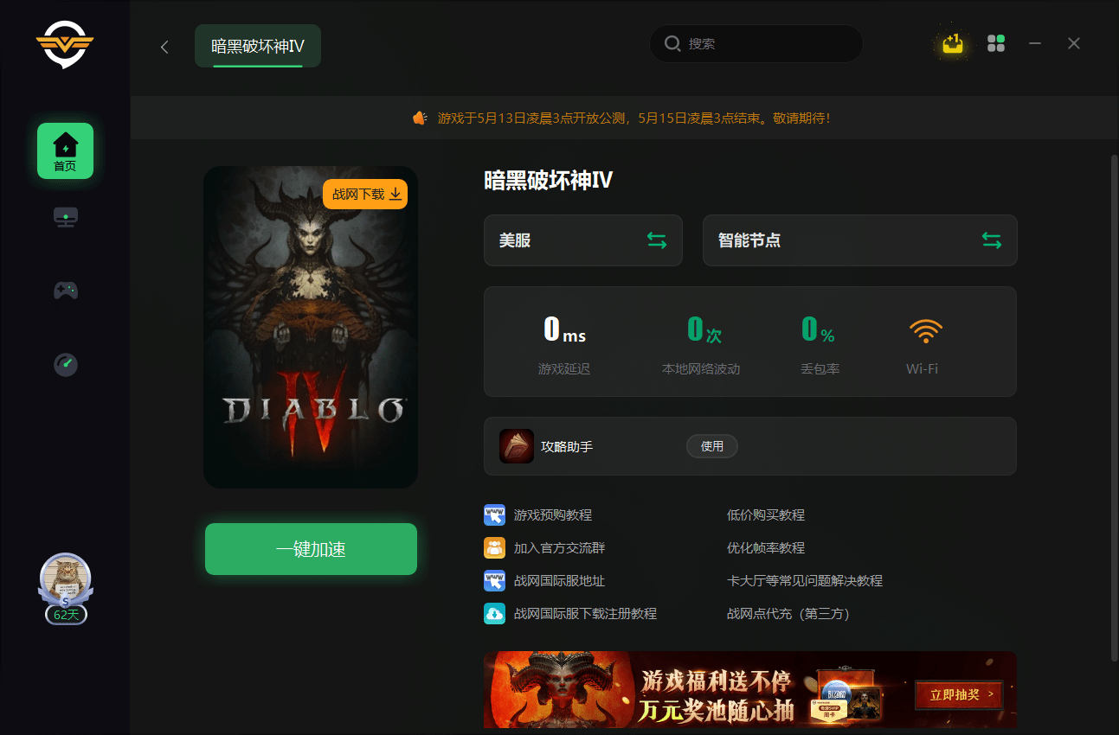Click the 攻略助手 book icon
This screenshot has width=1119, height=735.
tap(517, 446)
